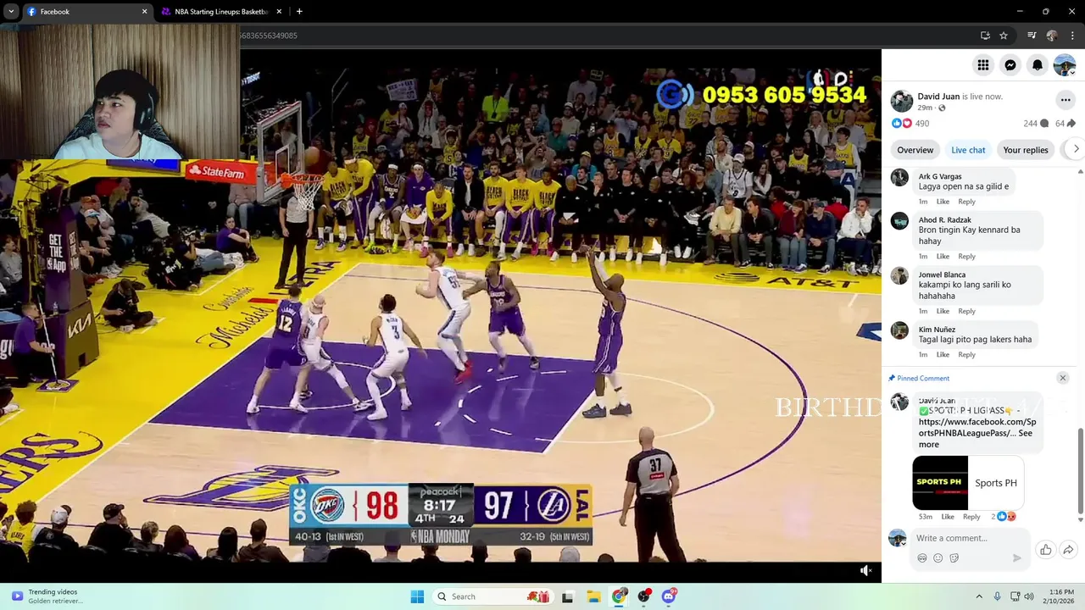Like the pinned Sports PH comment
The image size is (1085, 610).
coord(948,517)
